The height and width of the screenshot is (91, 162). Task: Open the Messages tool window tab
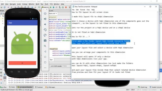click(50, 87)
